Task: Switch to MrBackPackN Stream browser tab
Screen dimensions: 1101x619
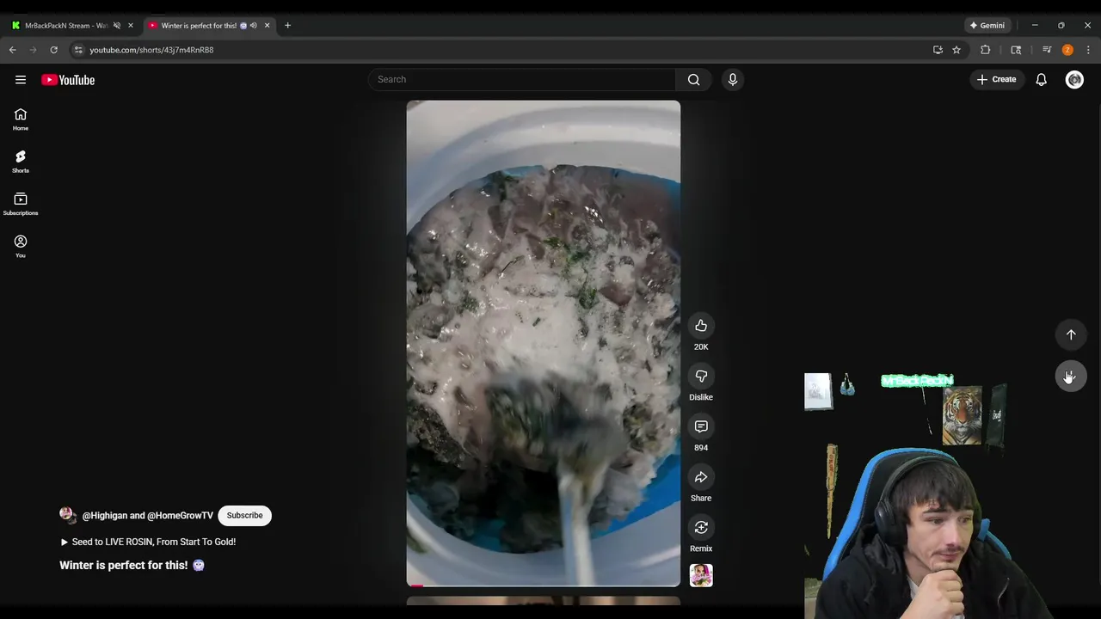Action: click(65, 26)
